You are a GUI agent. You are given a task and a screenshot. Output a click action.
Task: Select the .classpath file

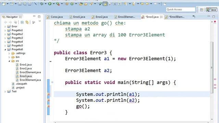(x=21, y=84)
